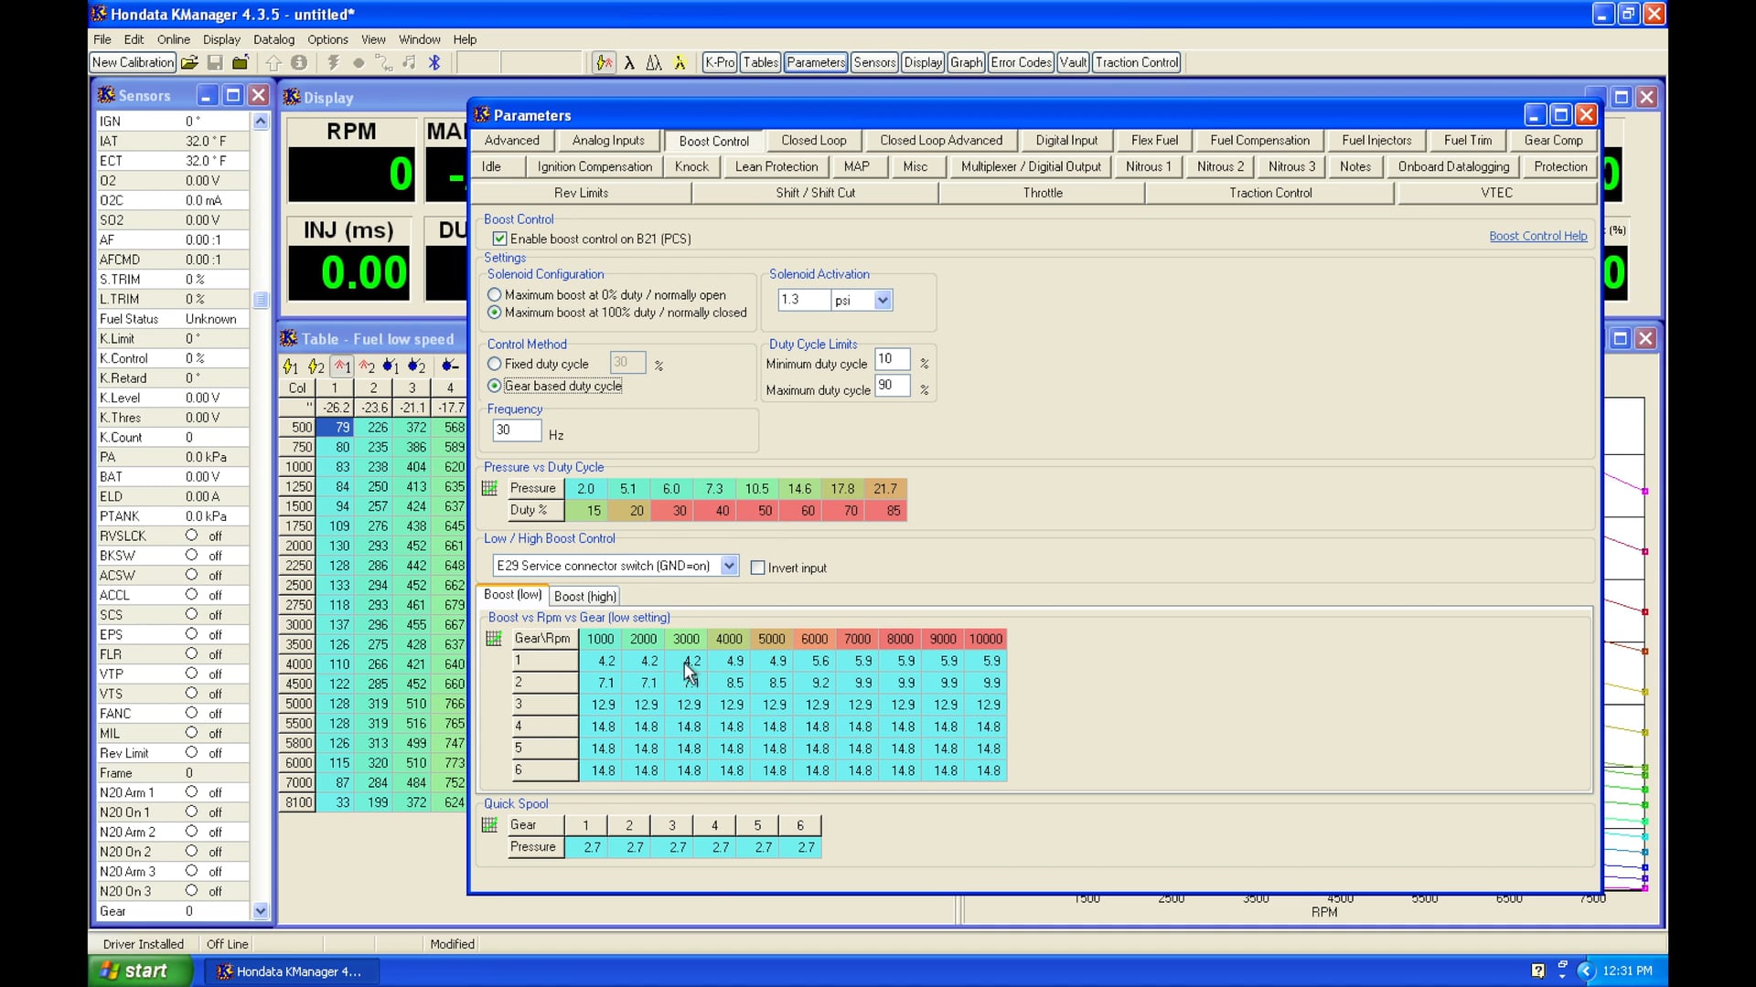Click the datalog lightning bolt toolbar icon
Screen dimensions: 1756x987
coord(333,62)
